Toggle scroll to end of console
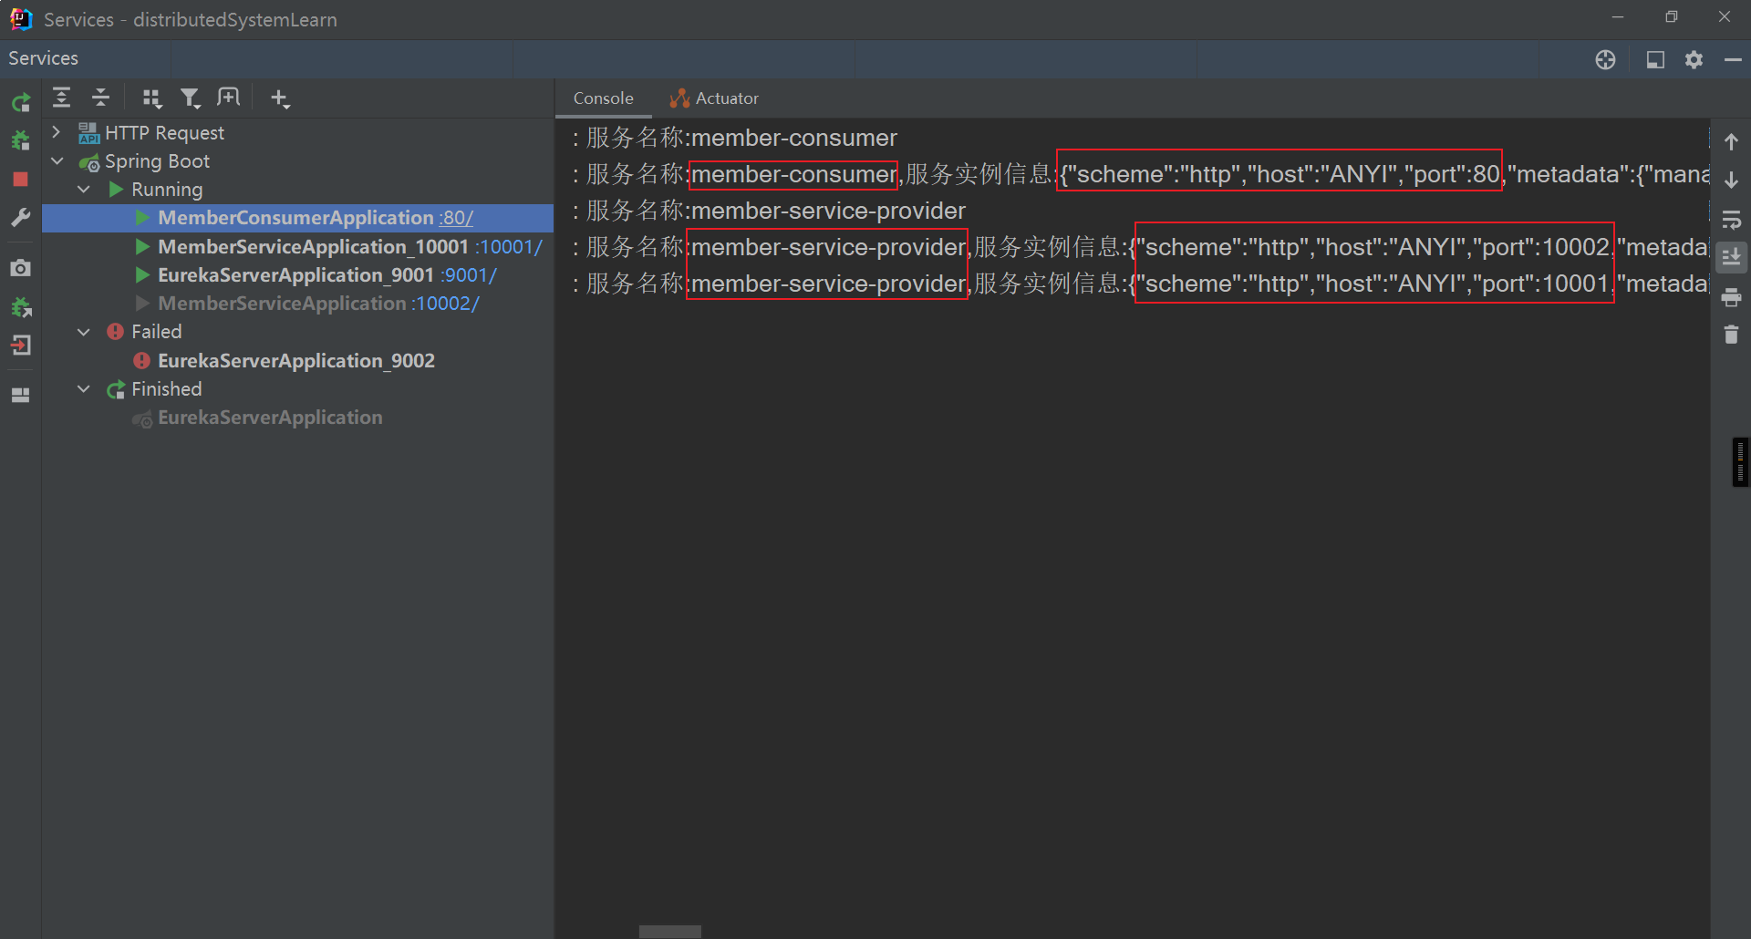Screen dimensions: 1751x939 pos(1731,258)
